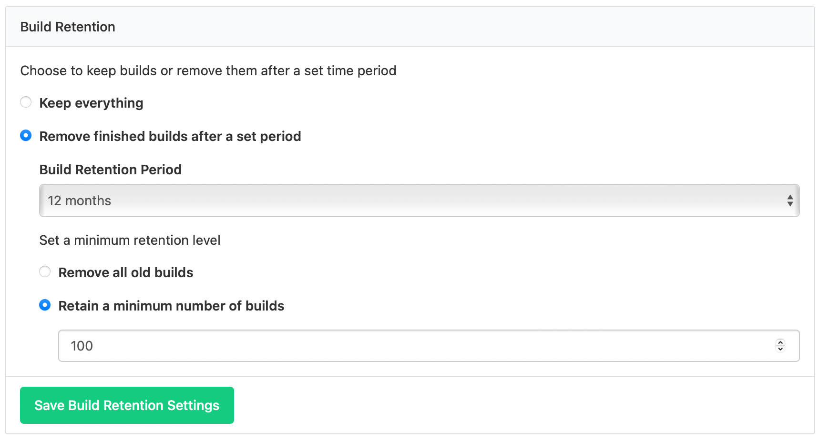820x441 pixels.
Task: Click the down arrow of the retention period dropdown
Action: [x=790, y=204]
